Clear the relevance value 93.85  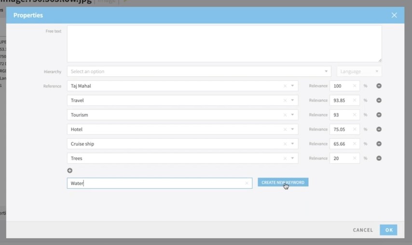355,100
